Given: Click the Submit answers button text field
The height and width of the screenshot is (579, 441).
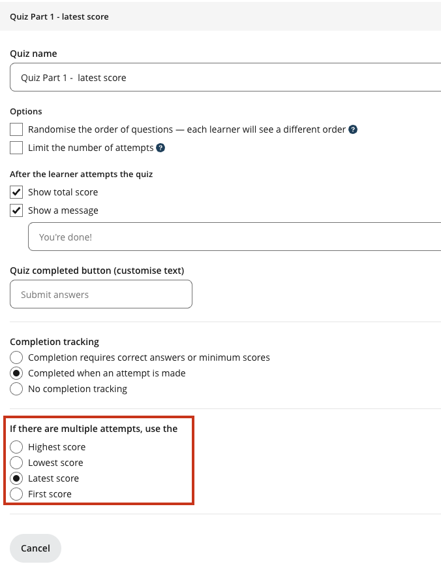Looking at the screenshot, I should [x=101, y=294].
